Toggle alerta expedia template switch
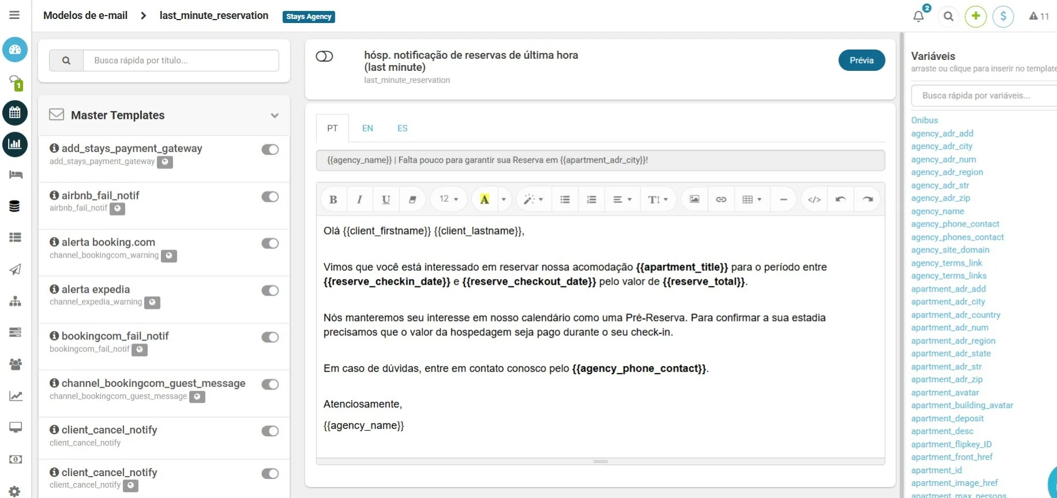The height and width of the screenshot is (498, 1057). (270, 291)
